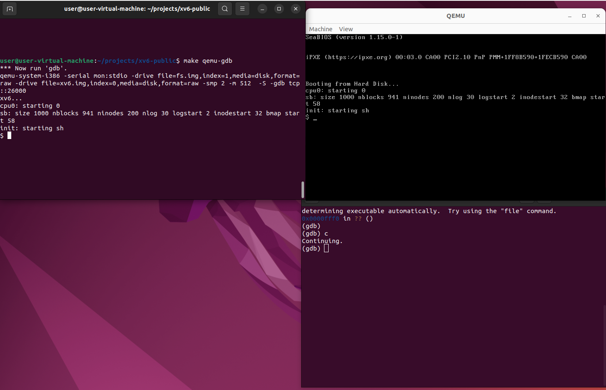Image resolution: width=606 pixels, height=390 pixels.
Task: Click the 0x0000fff0 address in gdb output
Action: 320,219
